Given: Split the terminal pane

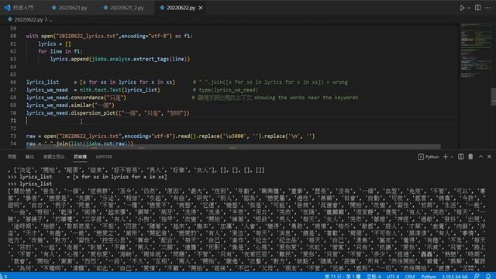Looking at the screenshot, I should pos(461,157).
